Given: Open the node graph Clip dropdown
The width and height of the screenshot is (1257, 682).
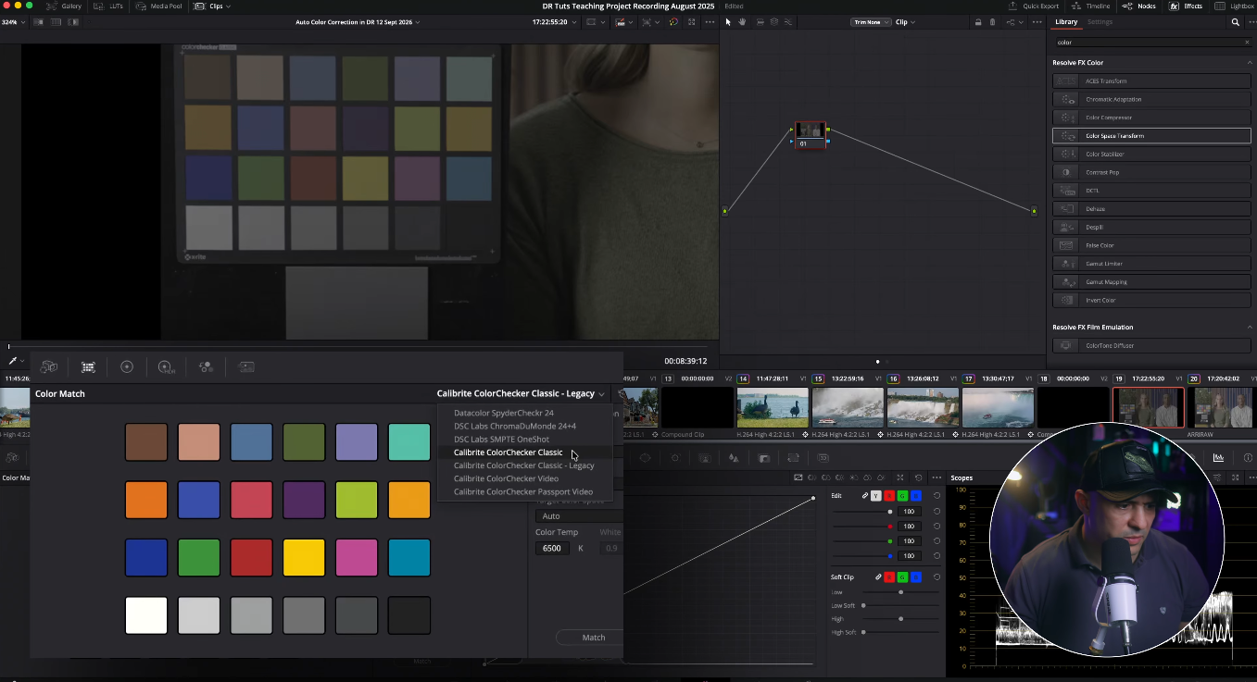Looking at the screenshot, I should [x=904, y=21].
